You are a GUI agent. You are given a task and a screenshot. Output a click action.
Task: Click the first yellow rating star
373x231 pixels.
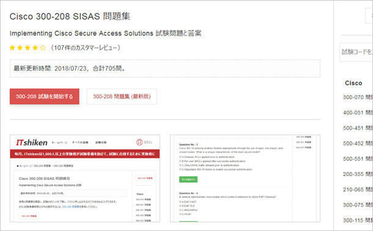12,48
